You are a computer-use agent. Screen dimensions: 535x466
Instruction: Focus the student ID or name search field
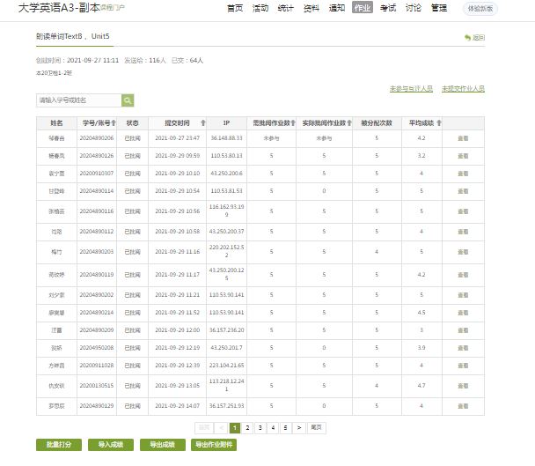79,100
